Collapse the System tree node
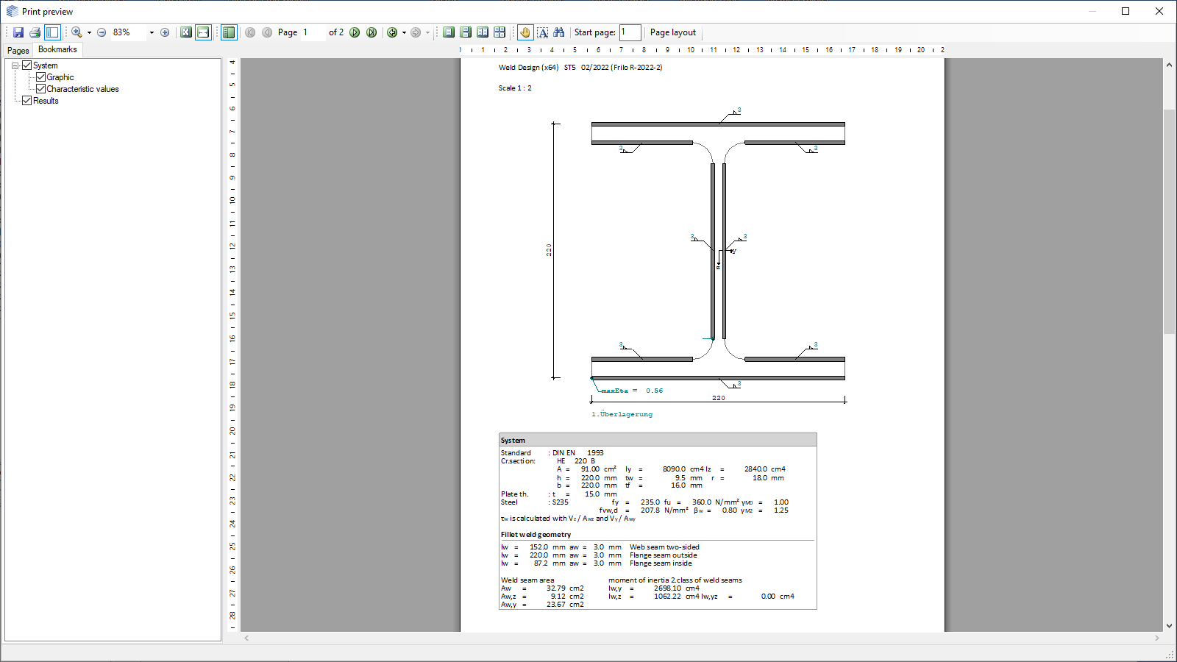This screenshot has width=1177, height=662. point(15,65)
